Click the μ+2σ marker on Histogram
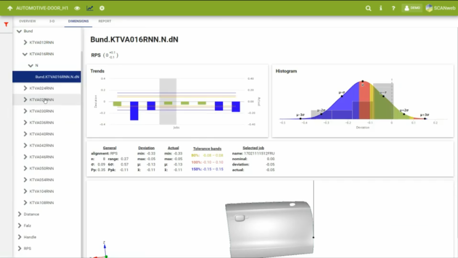 (404, 114)
